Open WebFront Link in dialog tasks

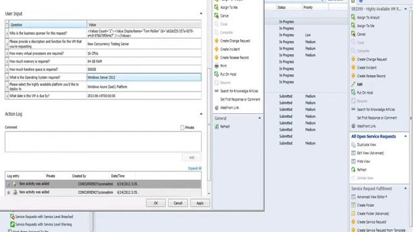pos(230,108)
